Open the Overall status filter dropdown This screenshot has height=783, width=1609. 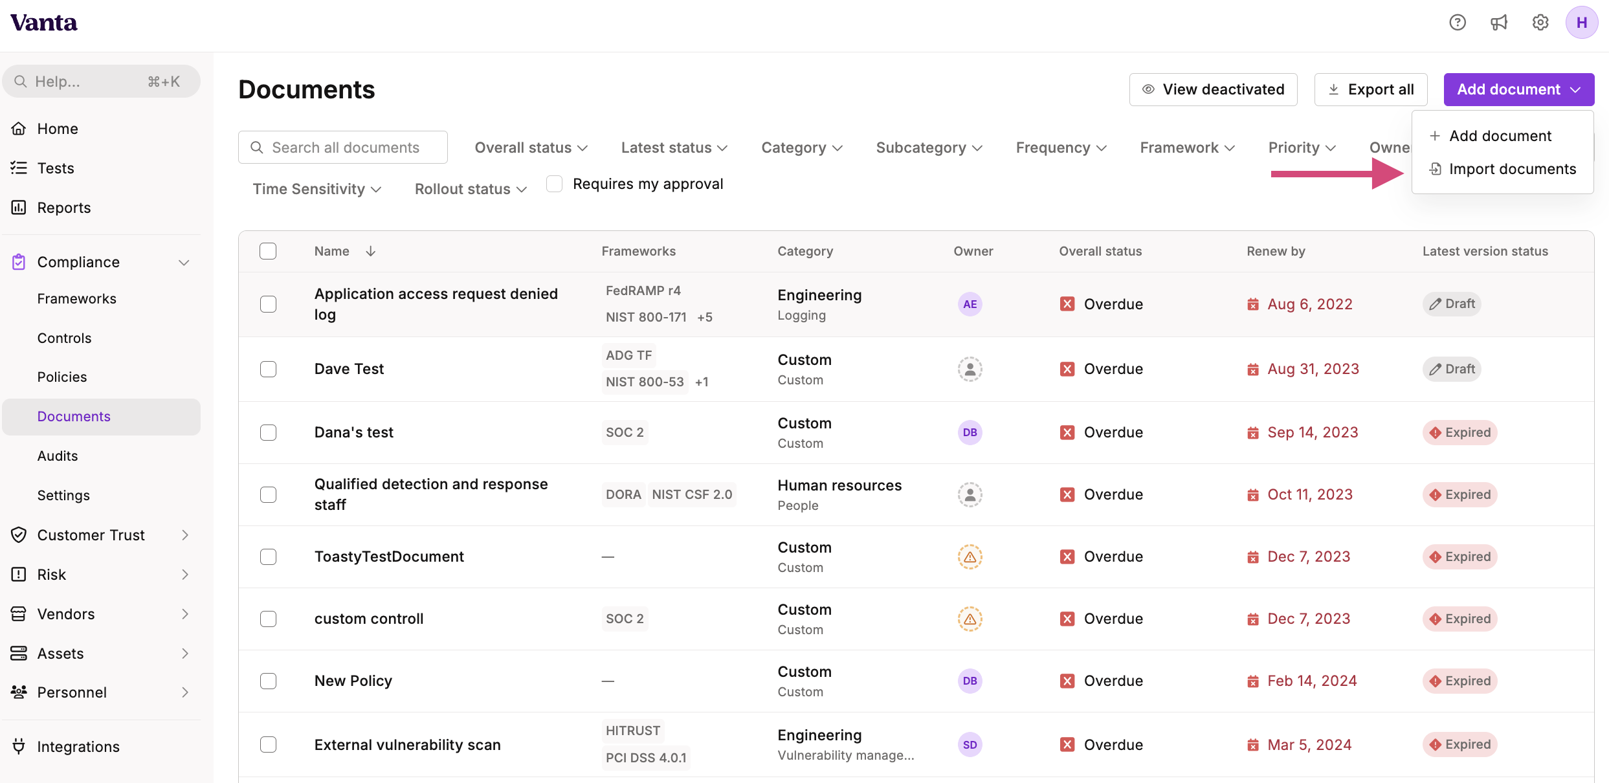531,148
